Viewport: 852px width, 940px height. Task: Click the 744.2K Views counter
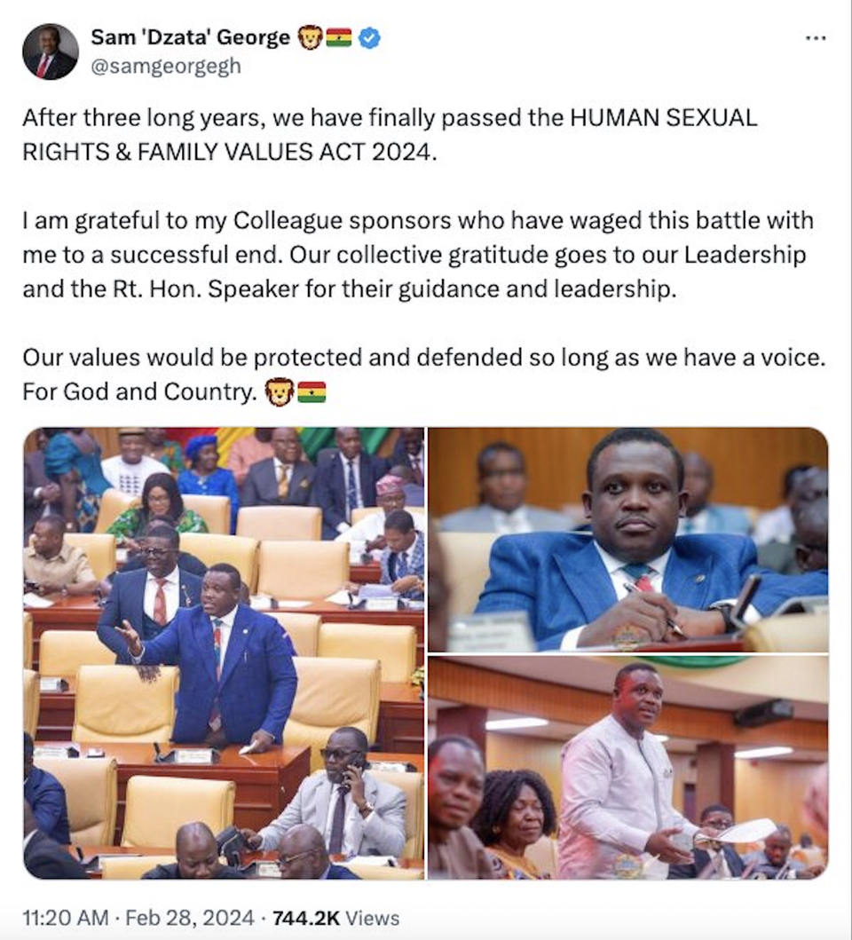[x=335, y=918]
